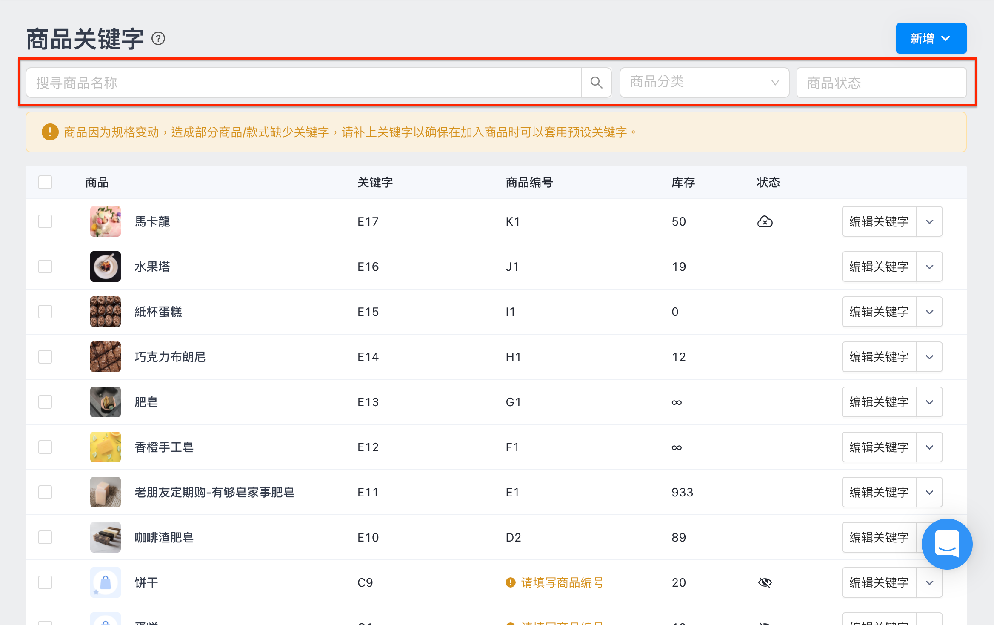Image resolution: width=994 pixels, height=625 pixels.
Task: Click the cloud status icon for 馬卡龍
Action: coord(765,221)
